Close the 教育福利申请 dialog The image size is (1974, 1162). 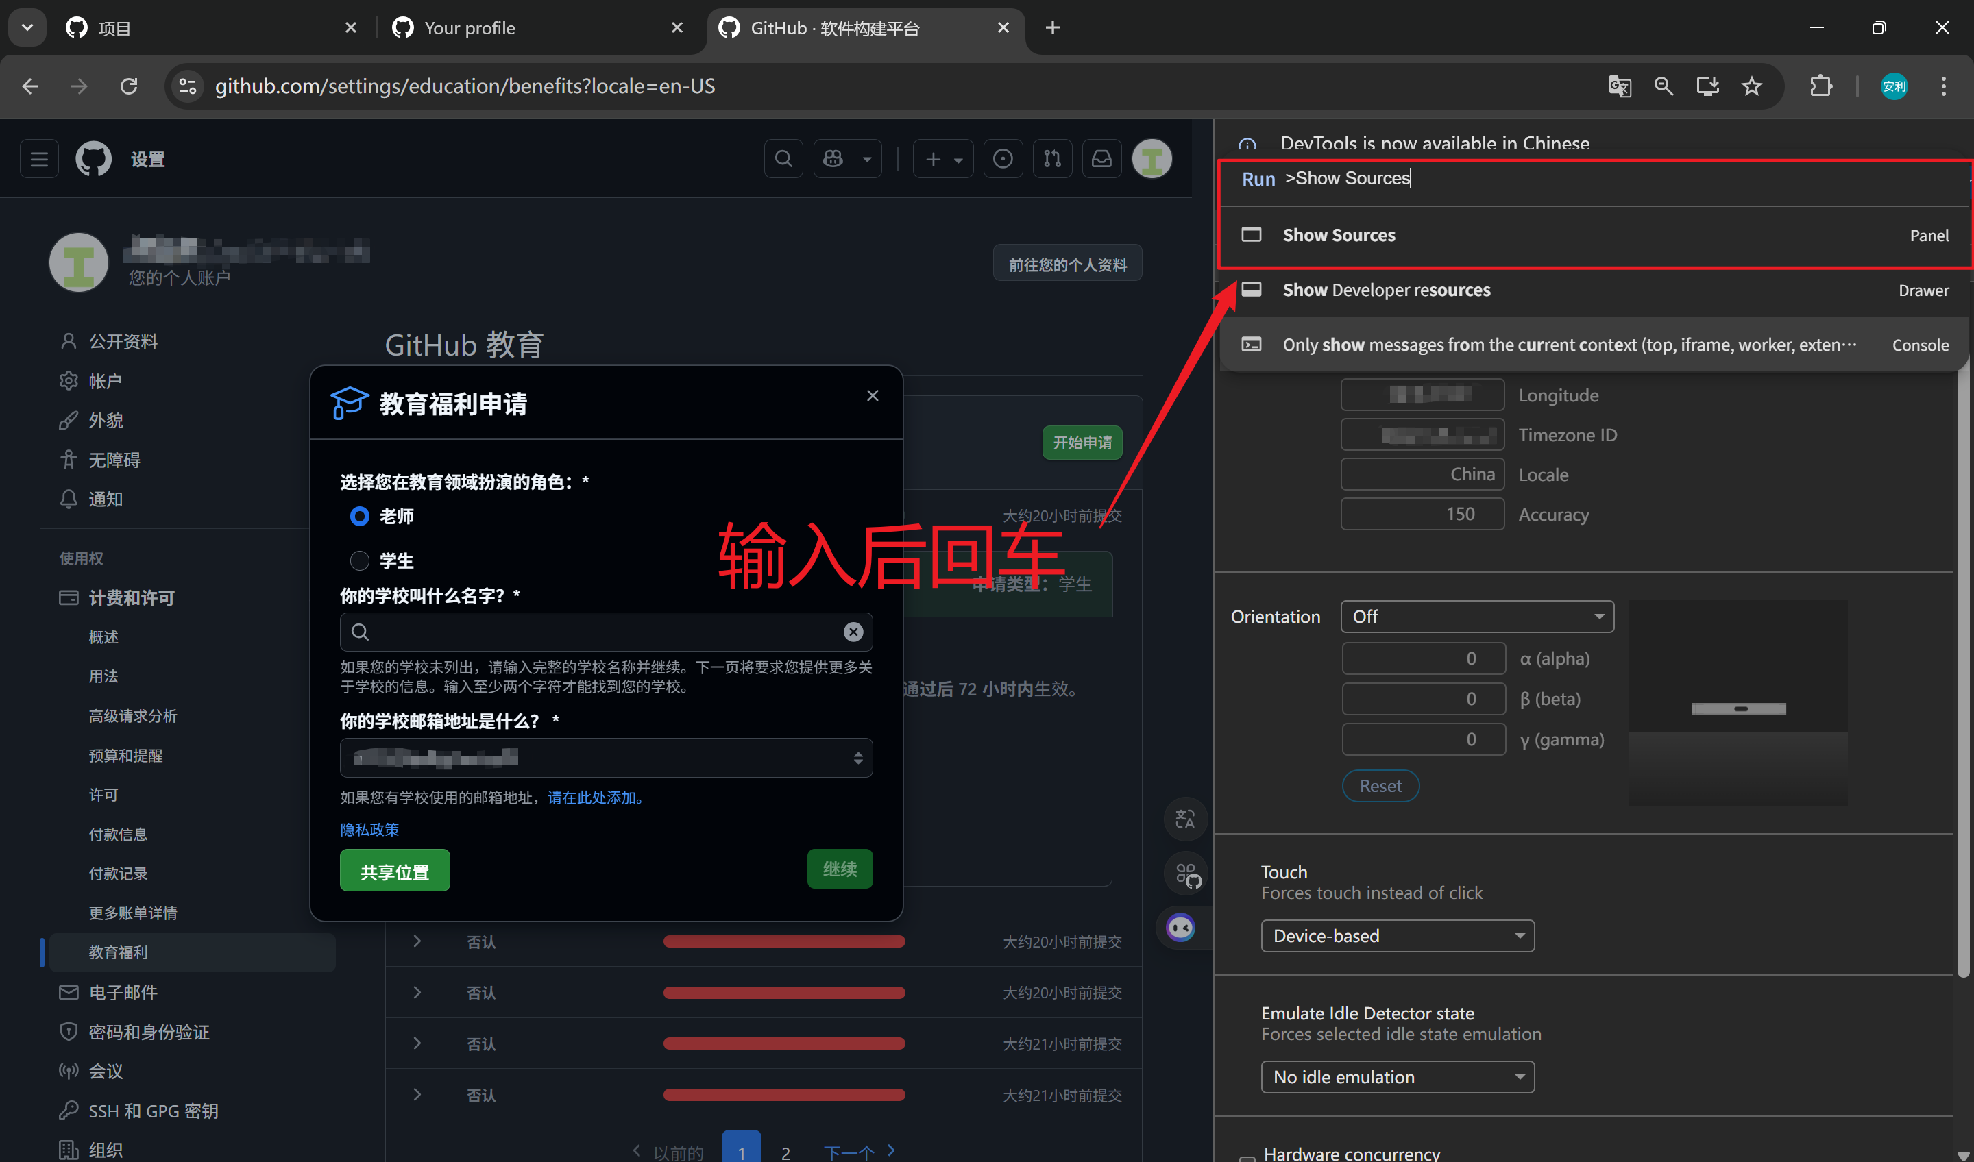873,395
